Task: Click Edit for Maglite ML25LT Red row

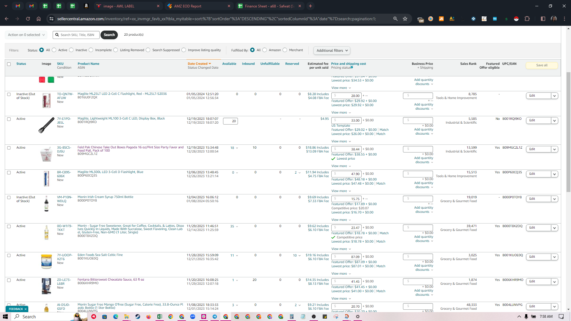Action: point(538,96)
